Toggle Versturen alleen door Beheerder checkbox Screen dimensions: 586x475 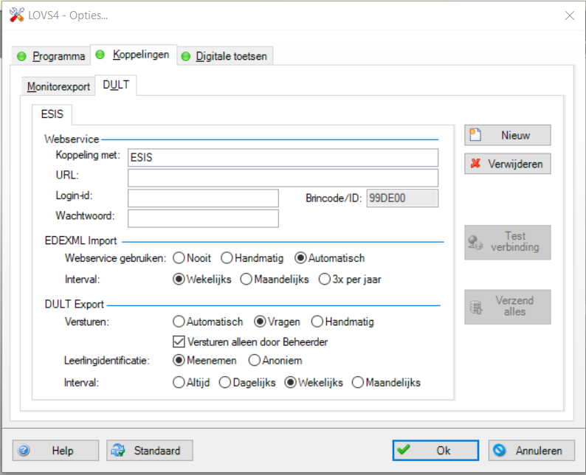(x=179, y=341)
